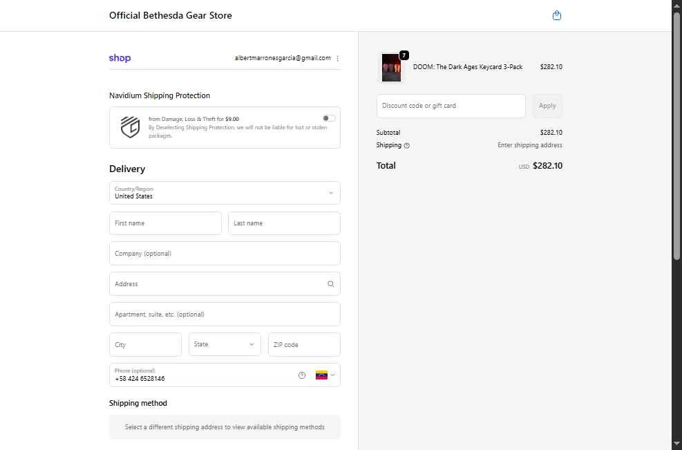This screenshot has width=682, height=450.
Task: Click the Navidium Shipping Protection heading
Action: 159,96
